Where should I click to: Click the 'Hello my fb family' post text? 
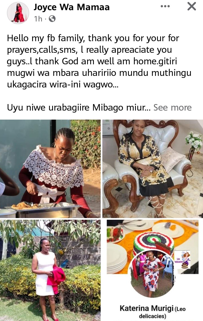[99, 61]
